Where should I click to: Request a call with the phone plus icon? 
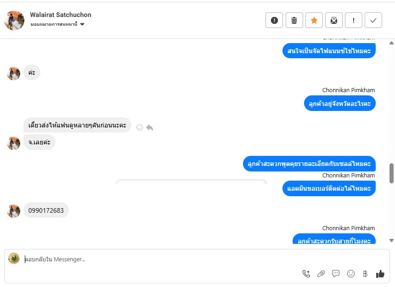coord(306,273)
